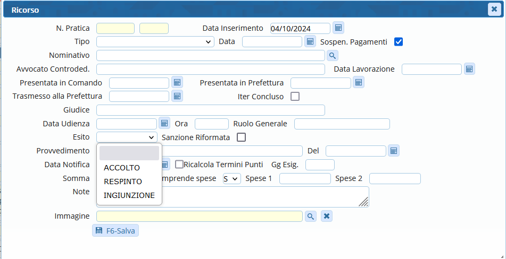The image size is (506, 259).
Task: Open Data Lavorazione calendar picker
Action: point(469,69)
